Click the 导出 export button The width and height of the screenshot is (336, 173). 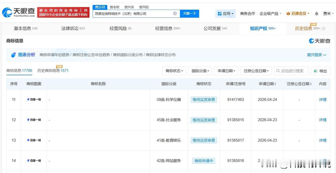click(321, 71)
